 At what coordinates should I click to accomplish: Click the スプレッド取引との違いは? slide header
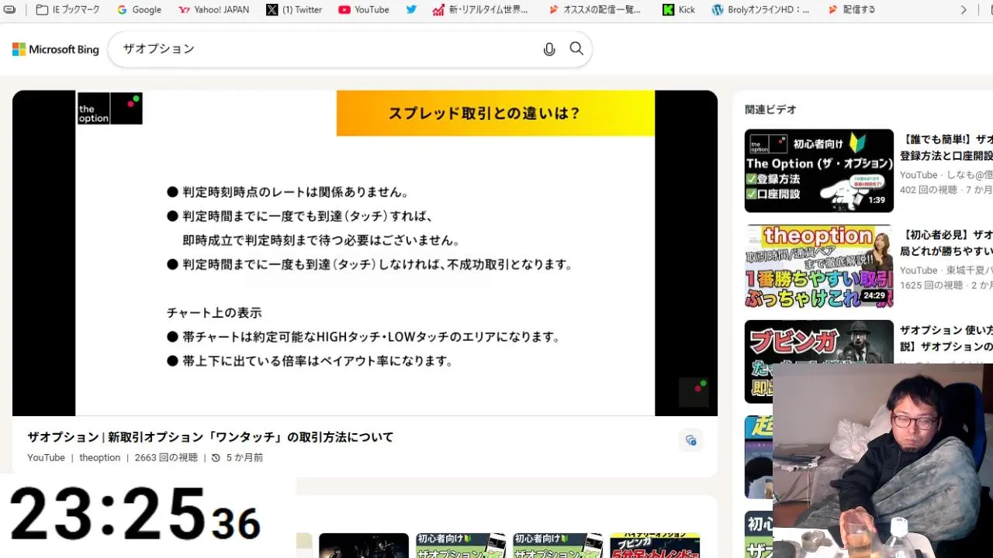(x=496, y=113)
